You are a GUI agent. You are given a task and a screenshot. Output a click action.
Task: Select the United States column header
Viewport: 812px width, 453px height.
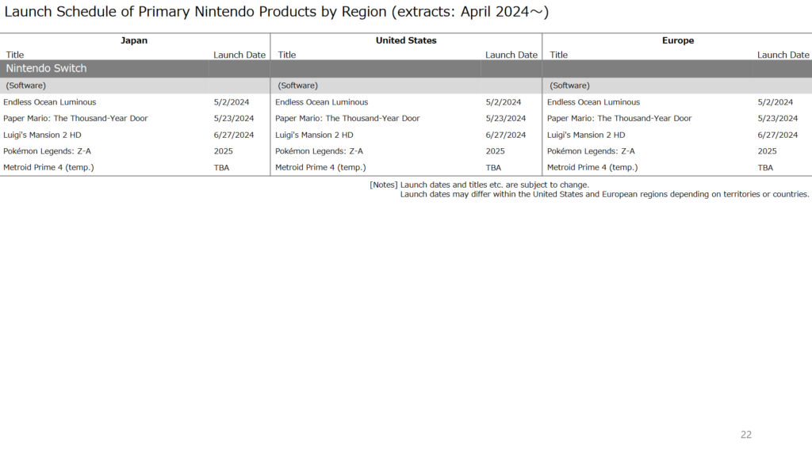(406, 40)
